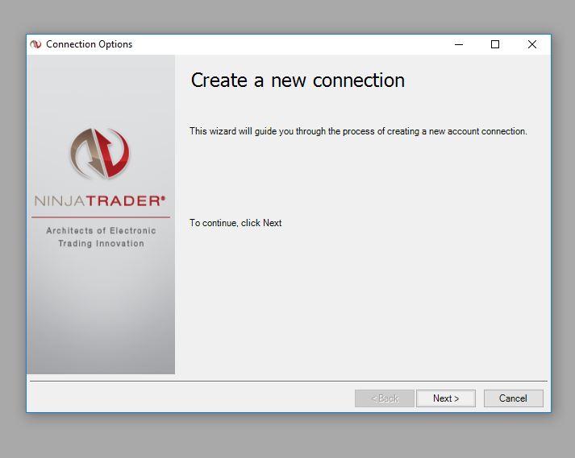This screenshot has height=458, width=575.
Task: Click the 'Connection Options' window title
Action: [89, 44]
